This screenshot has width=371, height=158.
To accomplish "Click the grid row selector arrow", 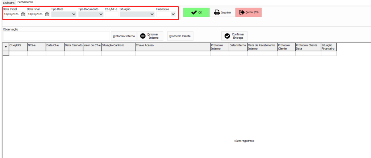I will click(5, 47).
